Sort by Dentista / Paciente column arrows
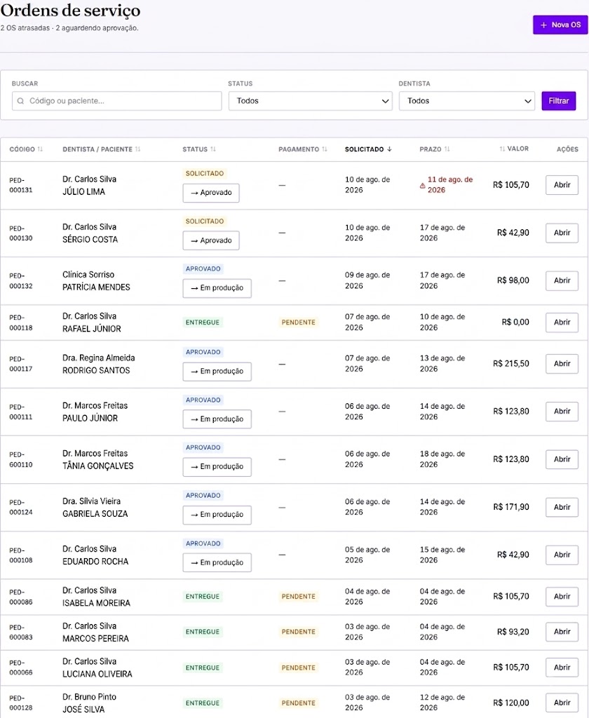 [138, 149]
